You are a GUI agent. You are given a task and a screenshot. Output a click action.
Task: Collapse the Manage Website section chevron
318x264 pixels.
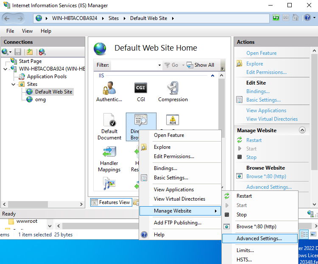point(302,130)
